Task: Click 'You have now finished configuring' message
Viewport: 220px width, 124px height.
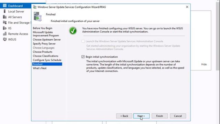Action: point(133,30)
